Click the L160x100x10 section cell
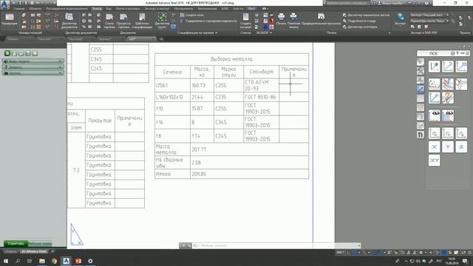The width and height of the screenshot is (473, 266). pyautogui.click(x=172, y=97)
